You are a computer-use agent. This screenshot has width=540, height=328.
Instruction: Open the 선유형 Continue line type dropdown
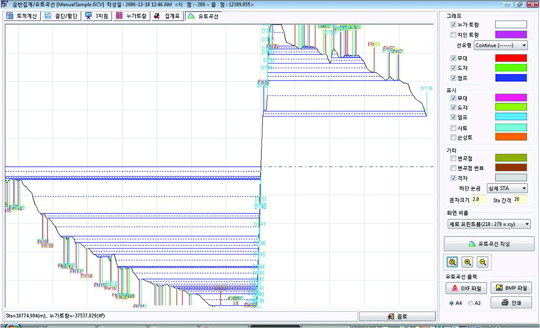(x=501, y=45)
